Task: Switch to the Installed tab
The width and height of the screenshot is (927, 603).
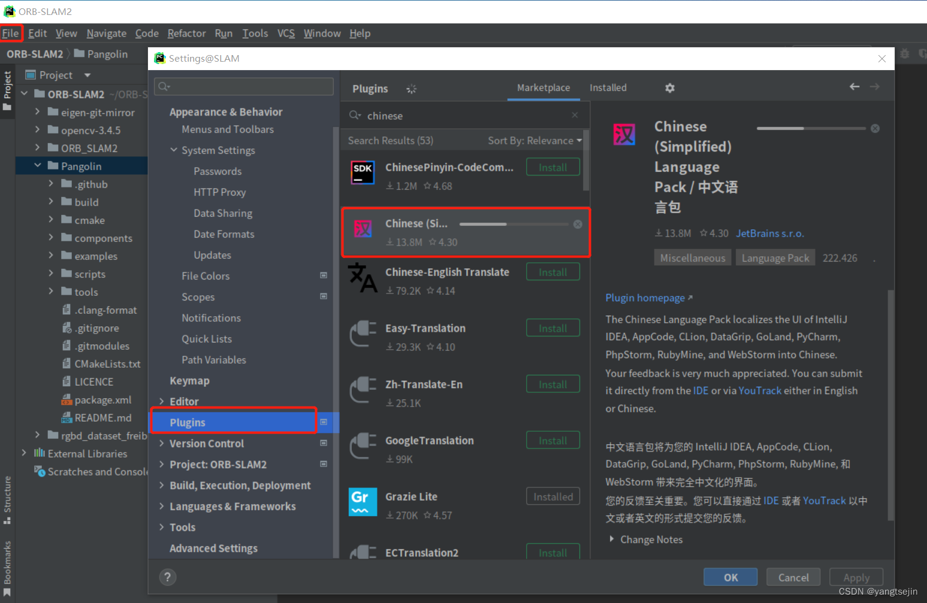Action: point(608,87)
